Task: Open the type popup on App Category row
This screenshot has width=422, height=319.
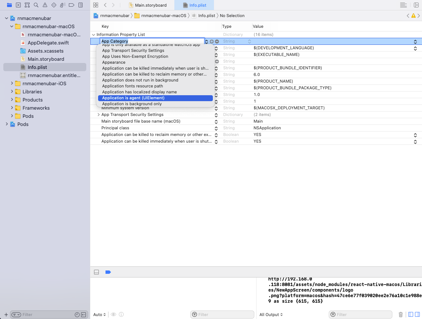Action: pos(249,41)
